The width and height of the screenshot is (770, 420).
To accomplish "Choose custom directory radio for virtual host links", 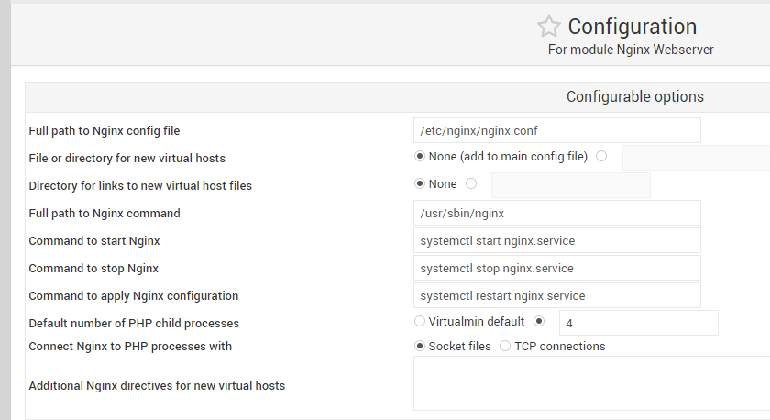I will (471, 184).
